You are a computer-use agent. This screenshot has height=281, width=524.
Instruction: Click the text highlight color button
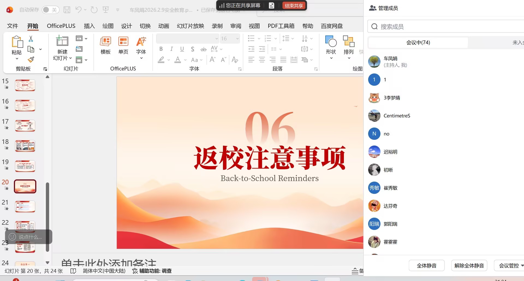click(161, 60)
